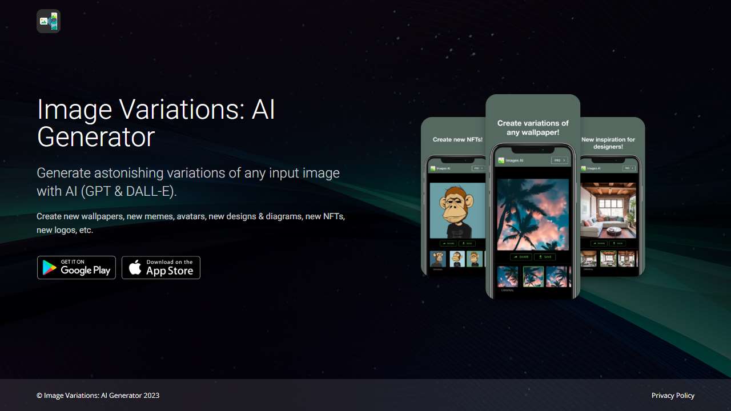Select the highlighted palm tree variation thumbnail
Viewport: 731px width, 411px height.
click(533, 277)
